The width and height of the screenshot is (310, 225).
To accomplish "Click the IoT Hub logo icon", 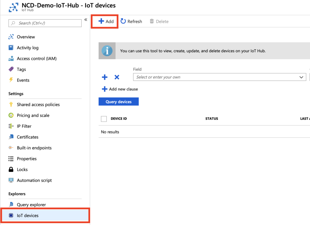I will point(13,7).
